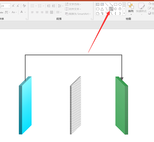This screenshot has height=142, width=154.
Task: Toggle align text left
Action: 32,12
